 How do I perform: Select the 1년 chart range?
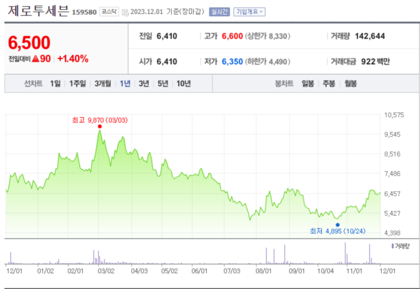[125, 84]
